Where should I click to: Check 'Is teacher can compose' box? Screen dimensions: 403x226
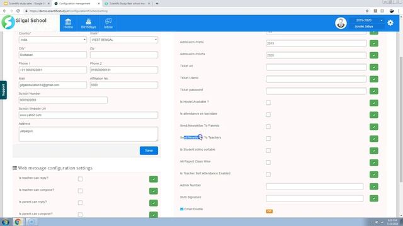click(x=80, y=191)
